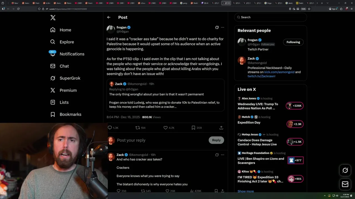Click the 800.1K Views count
The image size is (355, 199).
tap(151, 117)
